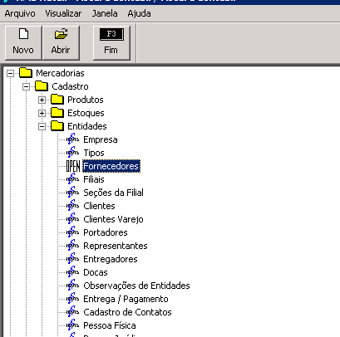Click the Novo toolbar button
The image size is (340, 337).
[x=23, y=42]
